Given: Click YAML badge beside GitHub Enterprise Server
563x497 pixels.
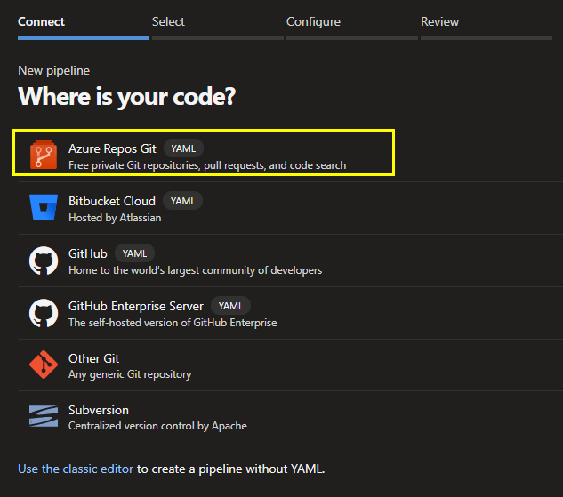Looking at the screenshot, I should pos(230,306).
